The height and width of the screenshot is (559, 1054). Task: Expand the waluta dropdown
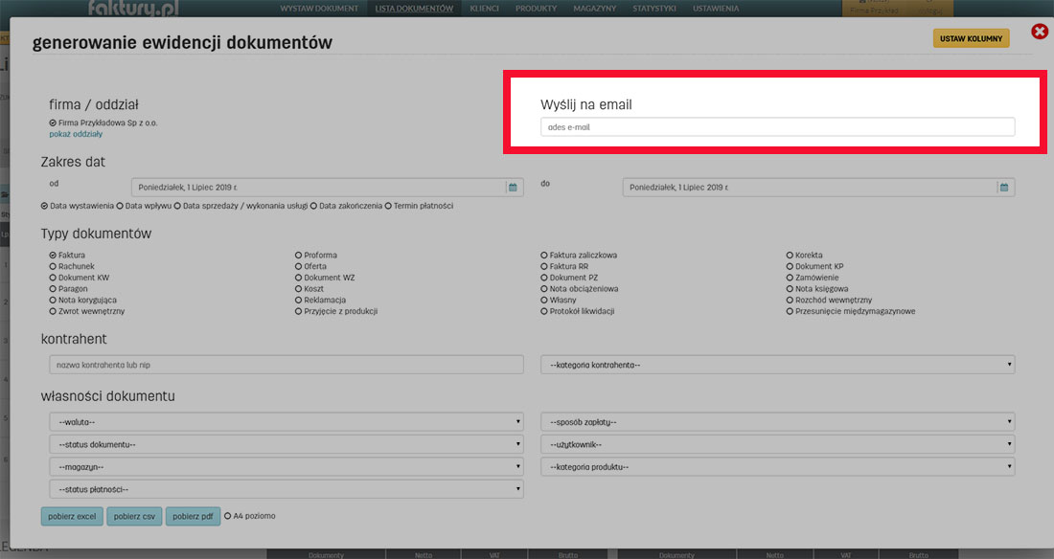[x=286, y=422]
